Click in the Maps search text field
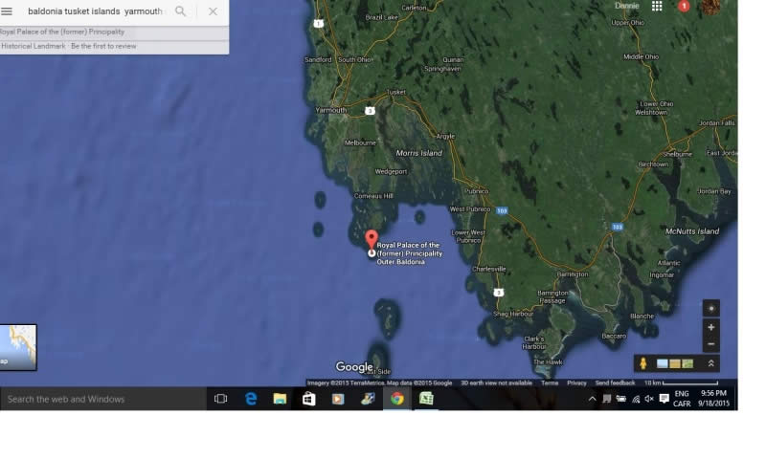766x459 pixels. [95, 11]
